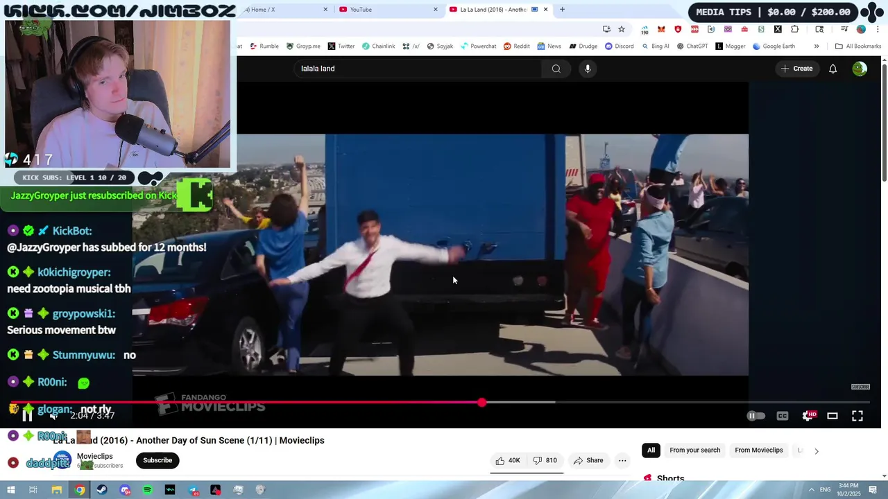Open the ChatGPT bookmark
Viewport: 888px width, 499px height.
(x=692, y=46)
